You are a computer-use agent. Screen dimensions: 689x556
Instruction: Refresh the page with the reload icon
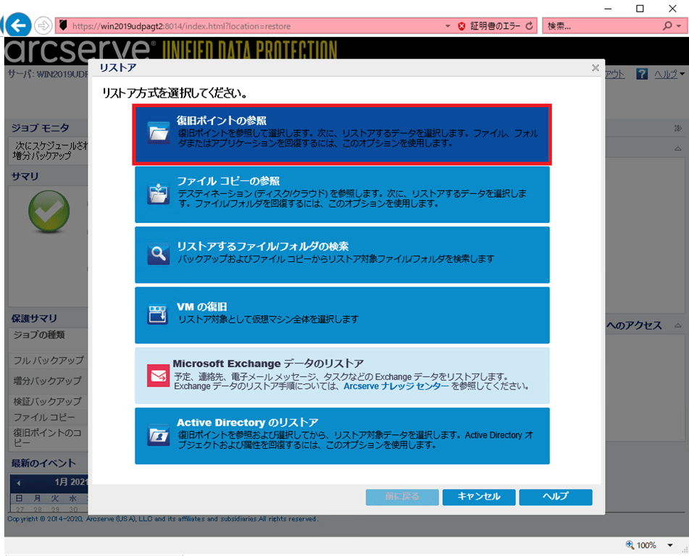(530, 26)
